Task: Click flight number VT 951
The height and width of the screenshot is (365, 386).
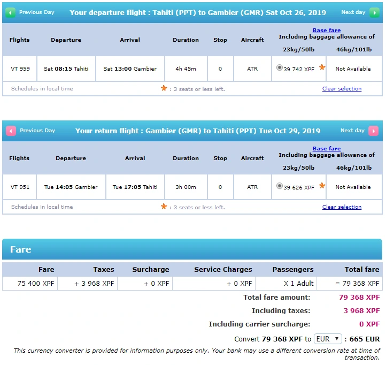Action: pyautogui.click(x=20, y=187)
